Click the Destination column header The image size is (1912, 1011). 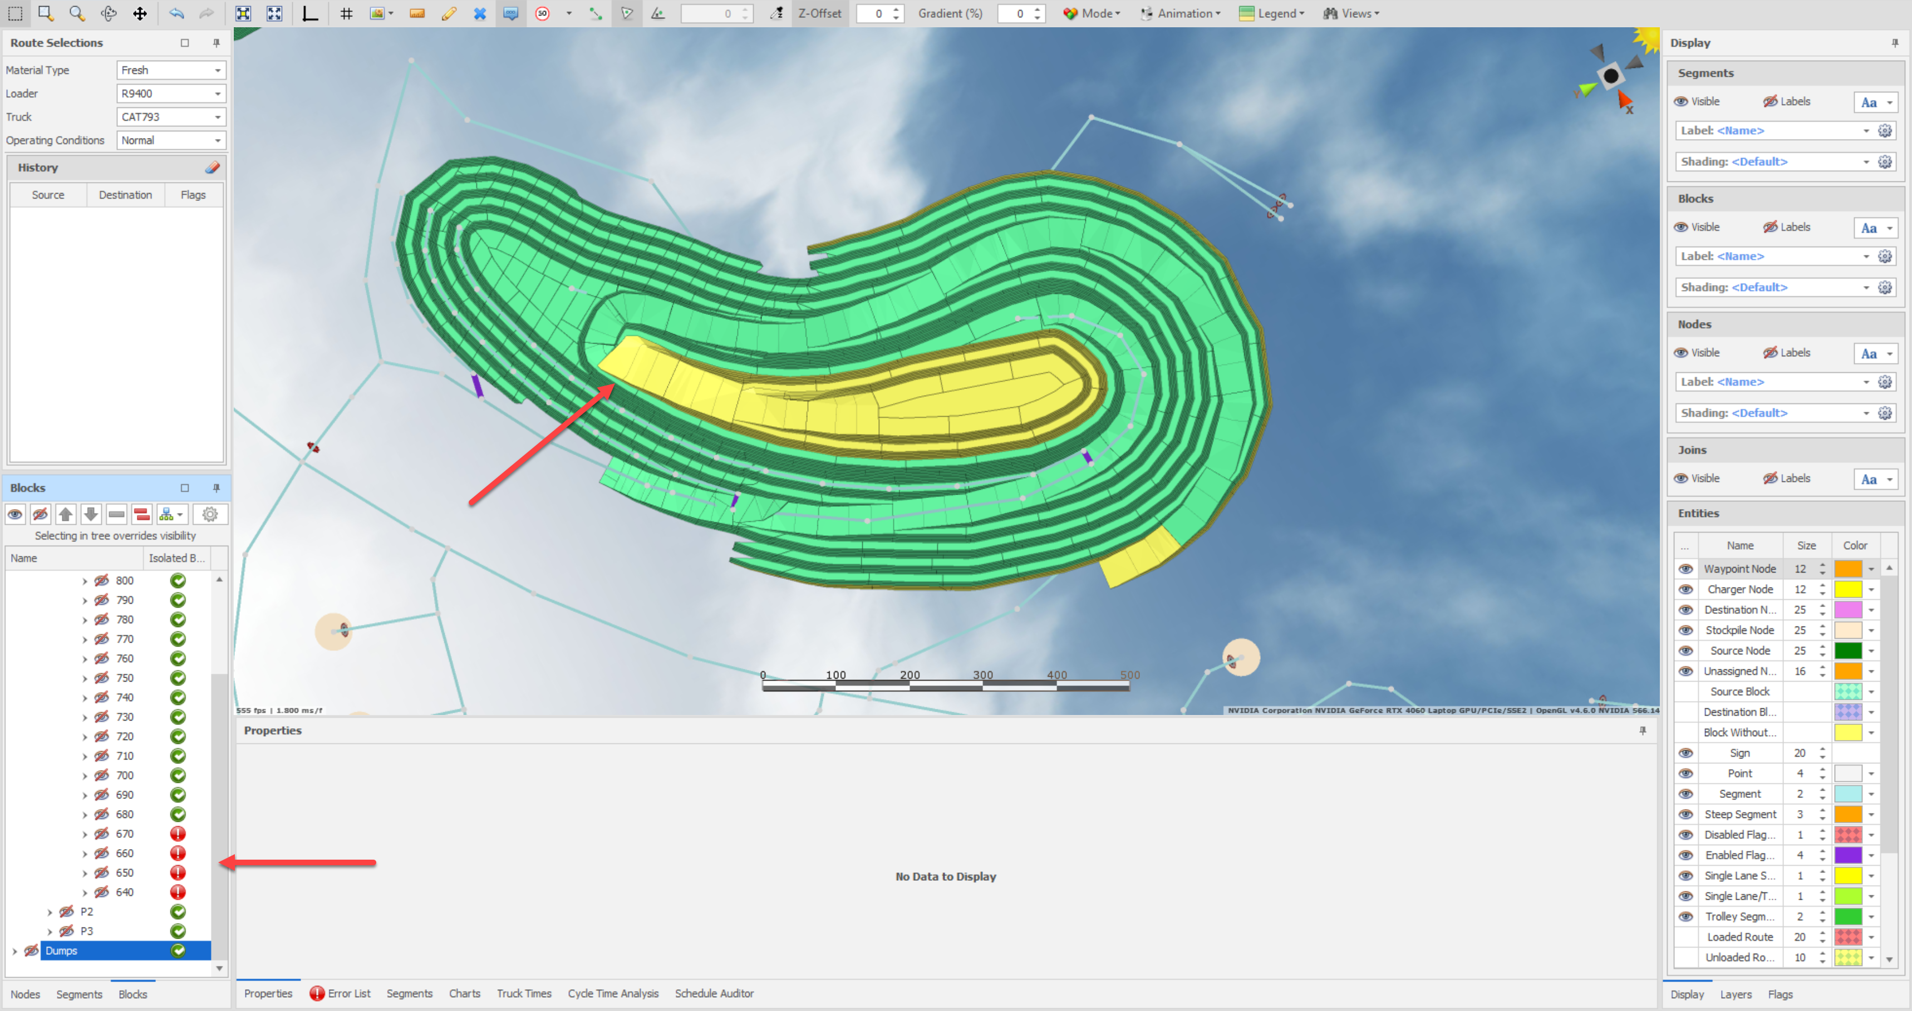coord(125,195)
